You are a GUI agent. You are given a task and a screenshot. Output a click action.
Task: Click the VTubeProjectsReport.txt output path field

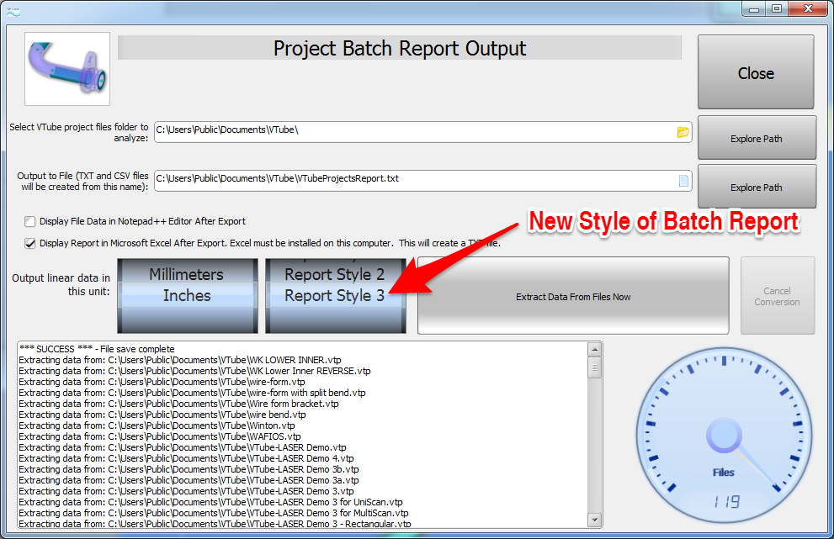pos(412,181)
